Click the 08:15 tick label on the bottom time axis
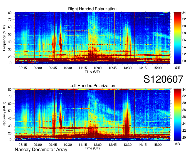Screen dimensions: 189x153 coord(23,145)
